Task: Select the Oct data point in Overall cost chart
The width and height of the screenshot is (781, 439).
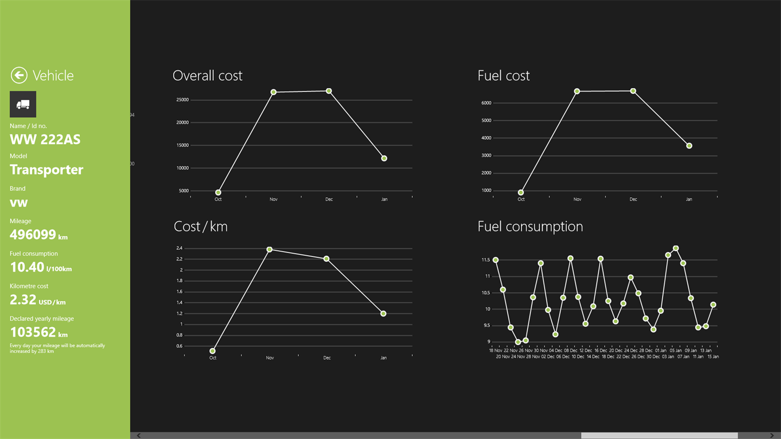Action: (x=218, y=192)
